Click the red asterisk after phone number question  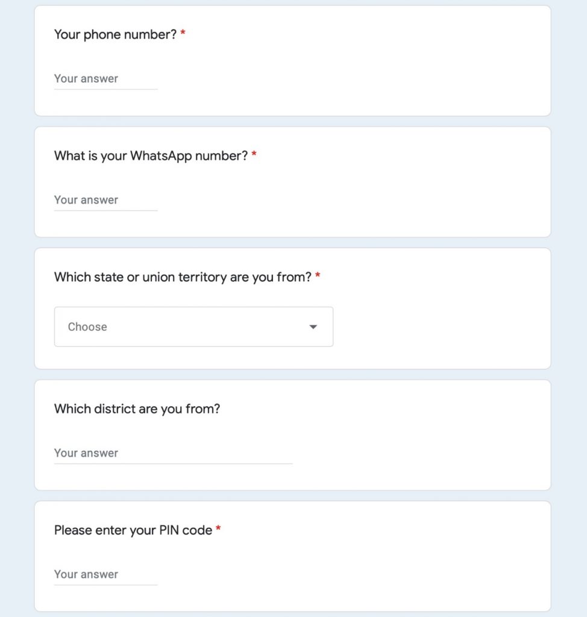click(x=183, y=34)
